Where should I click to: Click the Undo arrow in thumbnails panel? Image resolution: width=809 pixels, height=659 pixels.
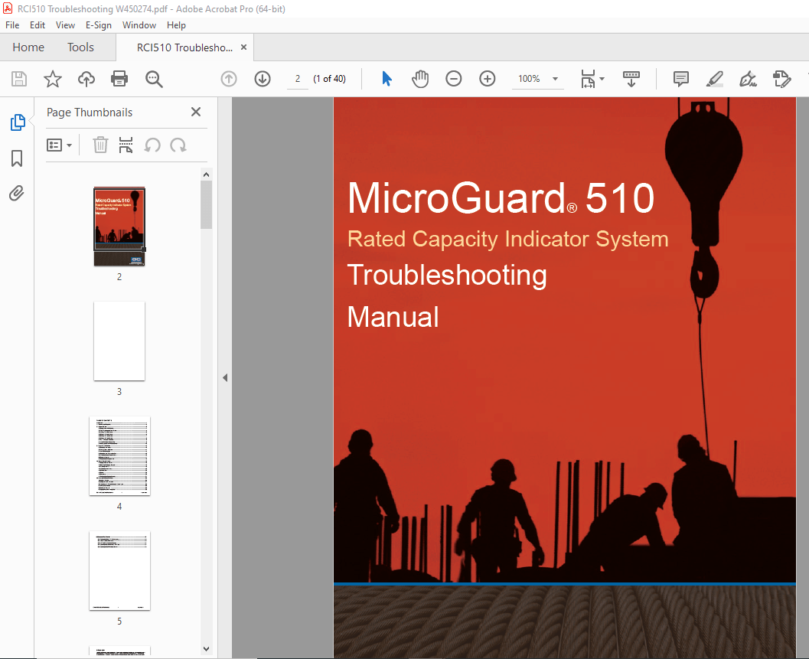pyautogui.click(x=152, y=145)
